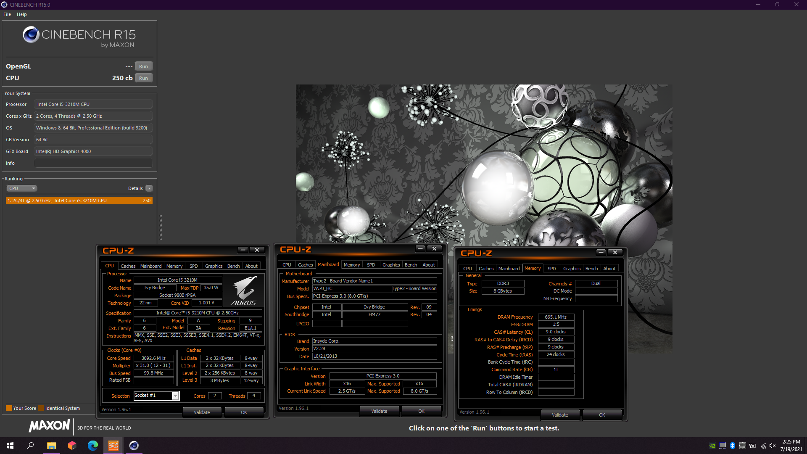Click the empty Info input field
807x454 pixels.
[93, 163]
